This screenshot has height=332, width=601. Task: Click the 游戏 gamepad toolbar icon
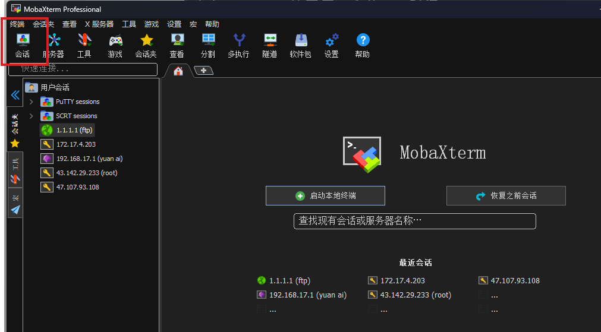click(115, 46)
